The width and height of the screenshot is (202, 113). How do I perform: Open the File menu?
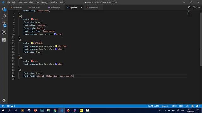click(8, 2)
